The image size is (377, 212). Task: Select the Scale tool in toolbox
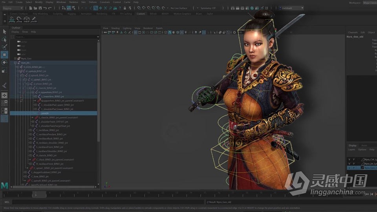(4, 70)
